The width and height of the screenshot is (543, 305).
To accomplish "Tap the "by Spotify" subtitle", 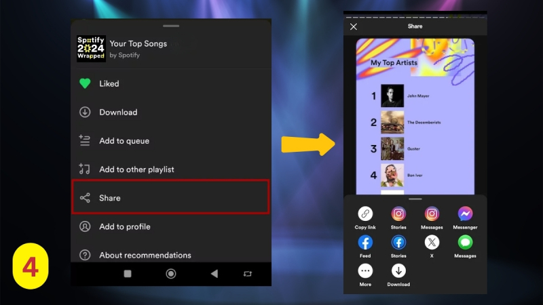I will click(125, 55).
